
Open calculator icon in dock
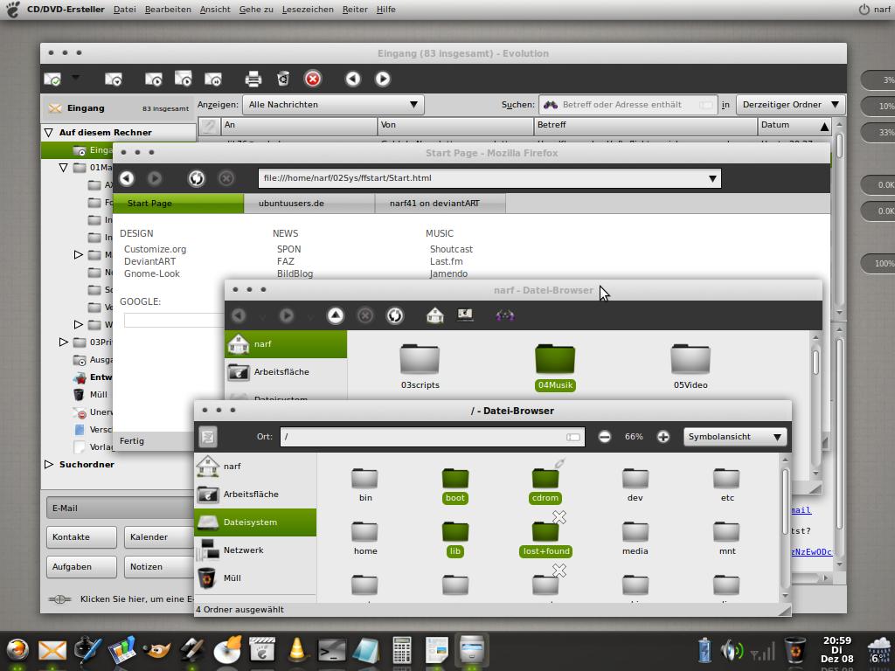402,650
